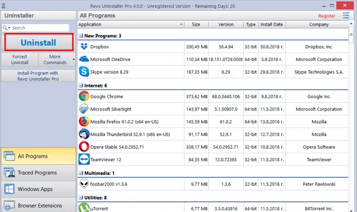Sort by the Version column header
Image resolution: width=357 pixels, height=212 pixels.
[x=226, y=24]
